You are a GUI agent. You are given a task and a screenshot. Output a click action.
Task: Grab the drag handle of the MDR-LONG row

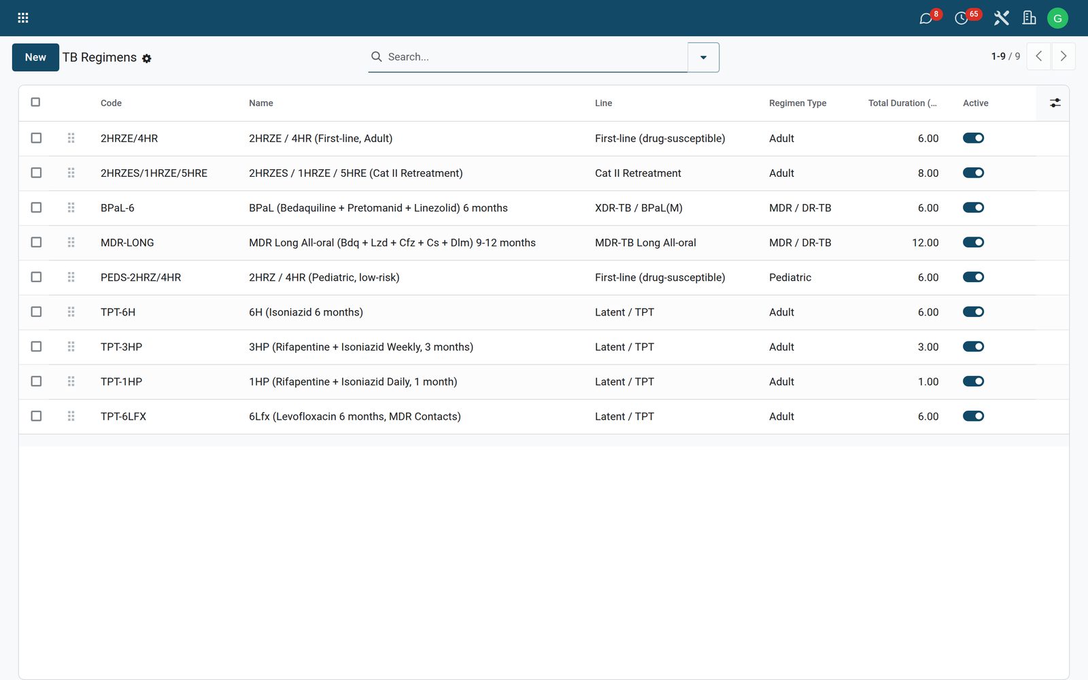coord(71,242)
